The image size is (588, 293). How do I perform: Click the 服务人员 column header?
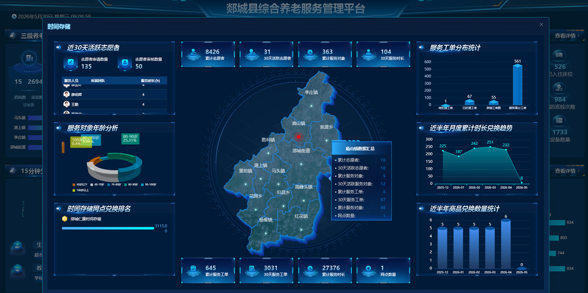71,80
